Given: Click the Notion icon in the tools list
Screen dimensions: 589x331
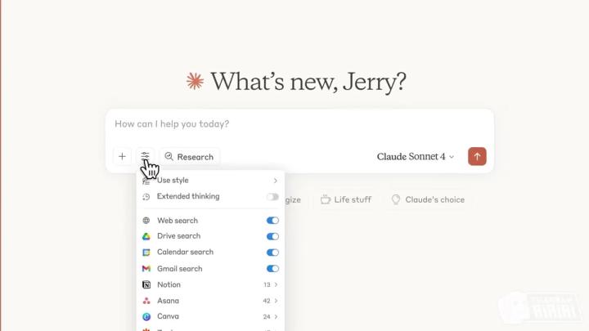Looking at the screenshot, I should [x=146, y=285].
